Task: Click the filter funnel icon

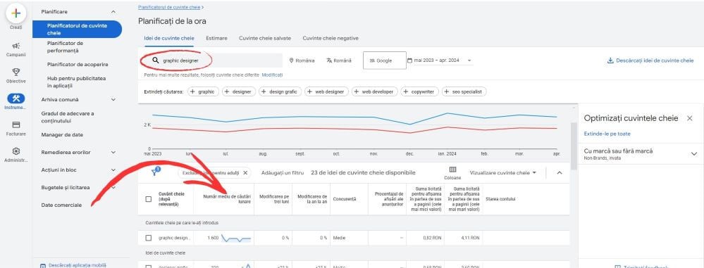Action: pos(155,172)
